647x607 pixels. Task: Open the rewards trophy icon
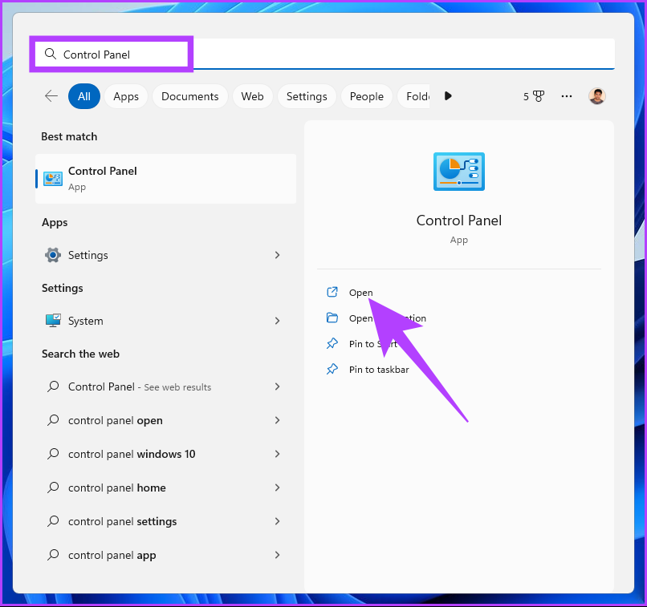tap(539, 96)
